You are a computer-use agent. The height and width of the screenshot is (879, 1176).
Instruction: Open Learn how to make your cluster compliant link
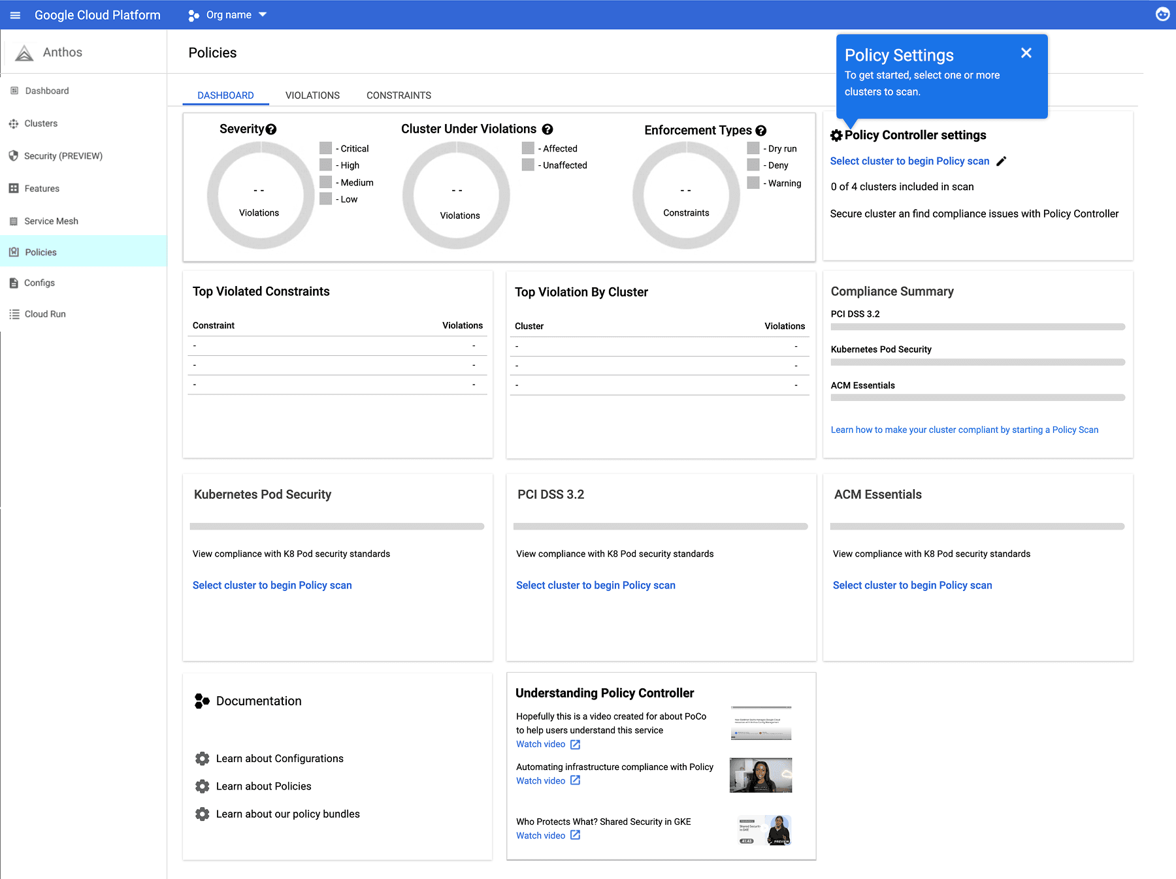pos(964,430)
